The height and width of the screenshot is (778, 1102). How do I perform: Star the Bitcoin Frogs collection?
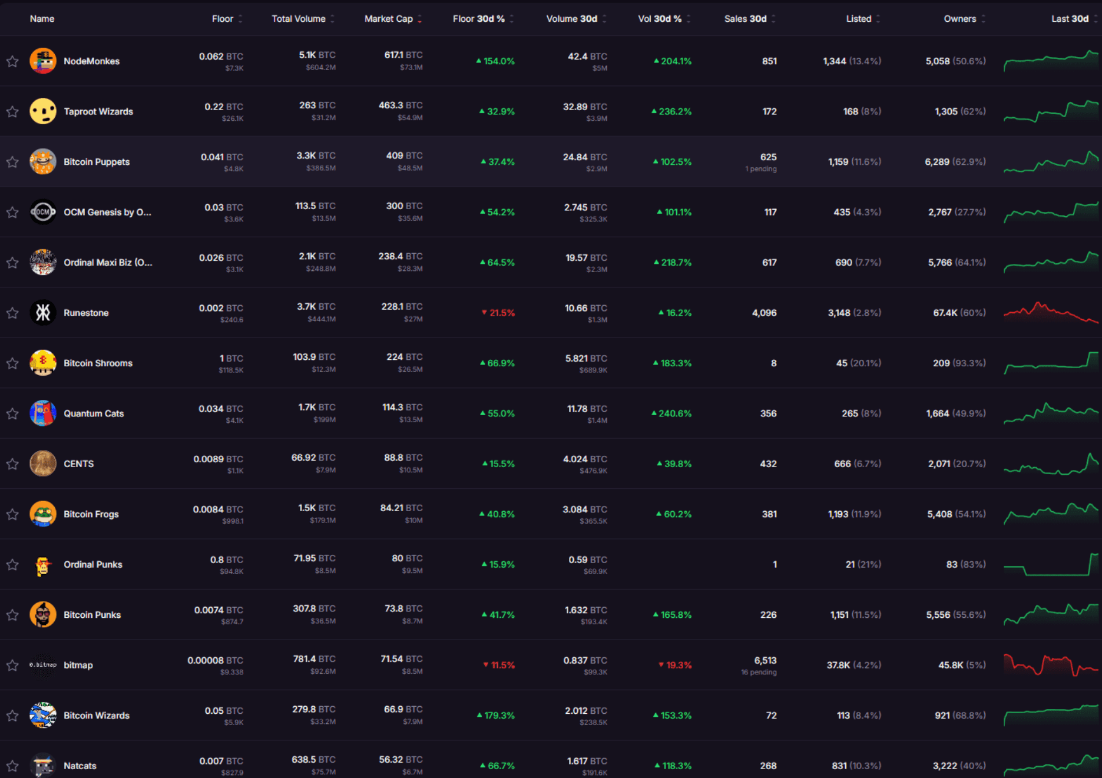tap(12, 514)
